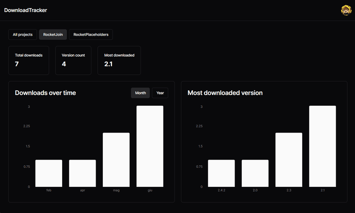355x213 pixels.
Task: Click the DownloadTracker logo title
Action: click(x=26, y=10)
